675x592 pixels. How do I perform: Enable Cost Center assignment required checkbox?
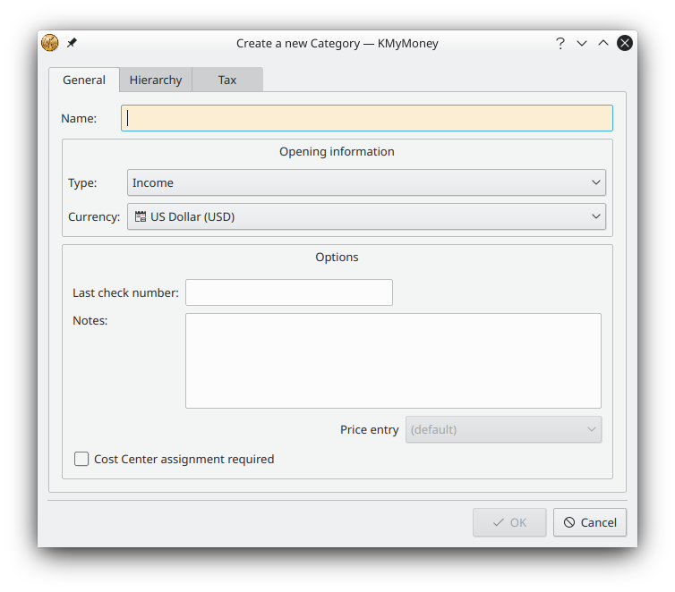pyautogui.click(x=81, y=460)
